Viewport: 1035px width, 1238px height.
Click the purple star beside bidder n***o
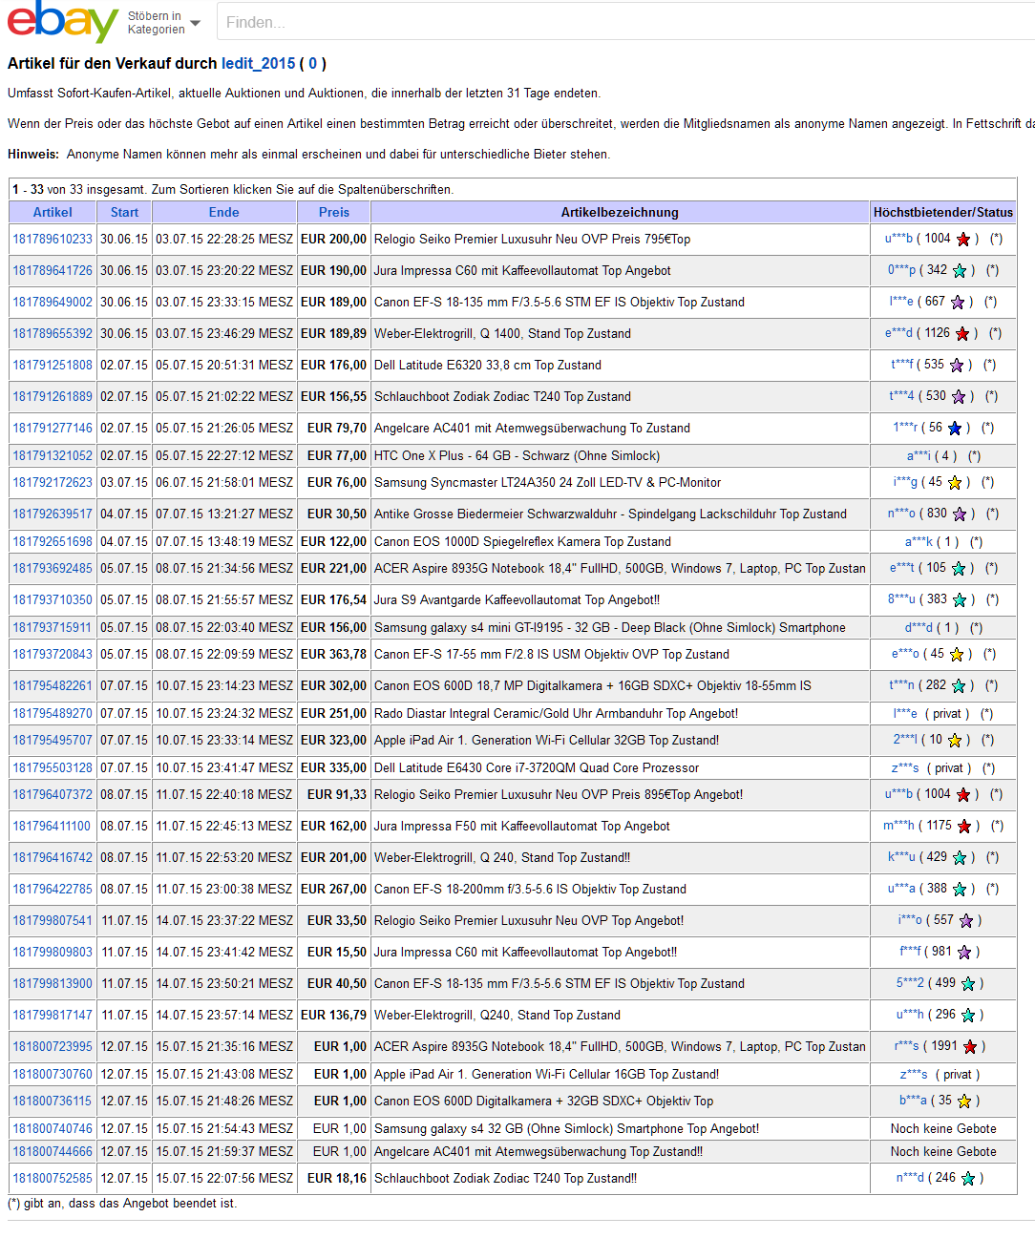[x=960, y=514]
